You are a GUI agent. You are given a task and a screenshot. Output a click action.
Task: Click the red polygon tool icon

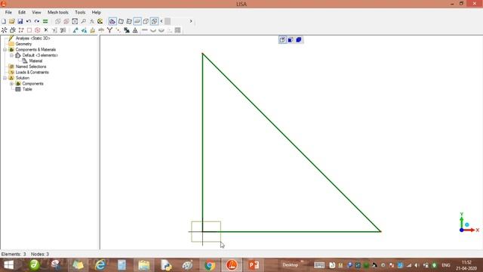point(38,30)
